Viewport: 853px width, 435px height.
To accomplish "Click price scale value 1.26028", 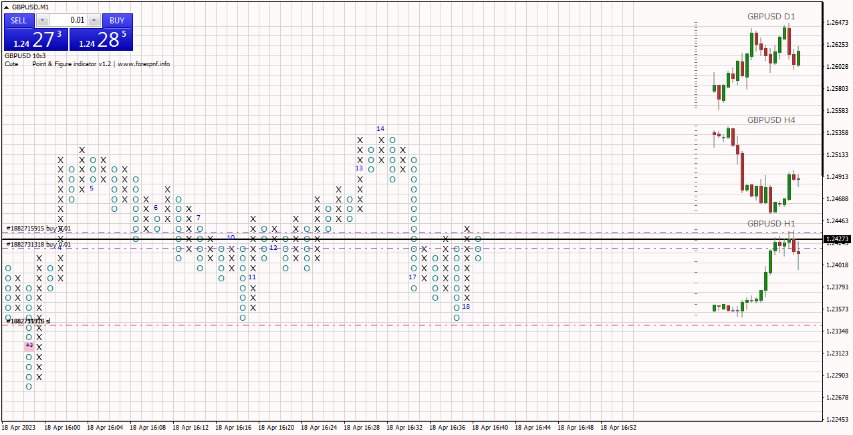I will click(838, 67).
